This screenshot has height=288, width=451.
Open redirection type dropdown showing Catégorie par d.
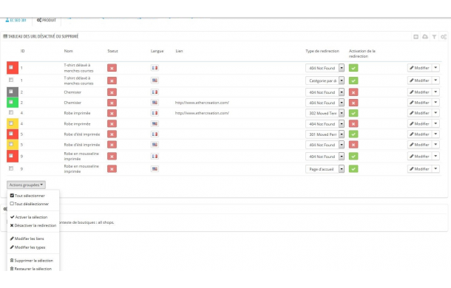tap(325, 80)
